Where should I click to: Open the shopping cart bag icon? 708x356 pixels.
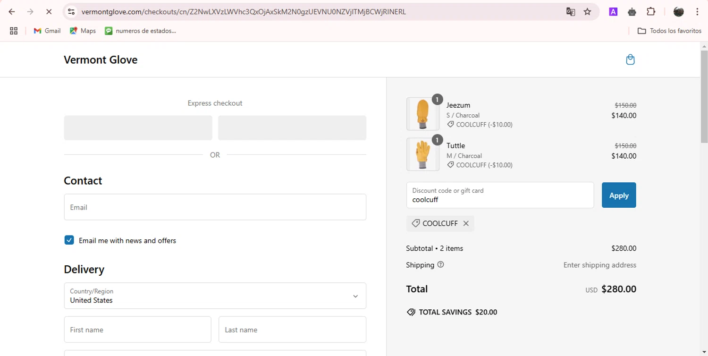(630, 59)
